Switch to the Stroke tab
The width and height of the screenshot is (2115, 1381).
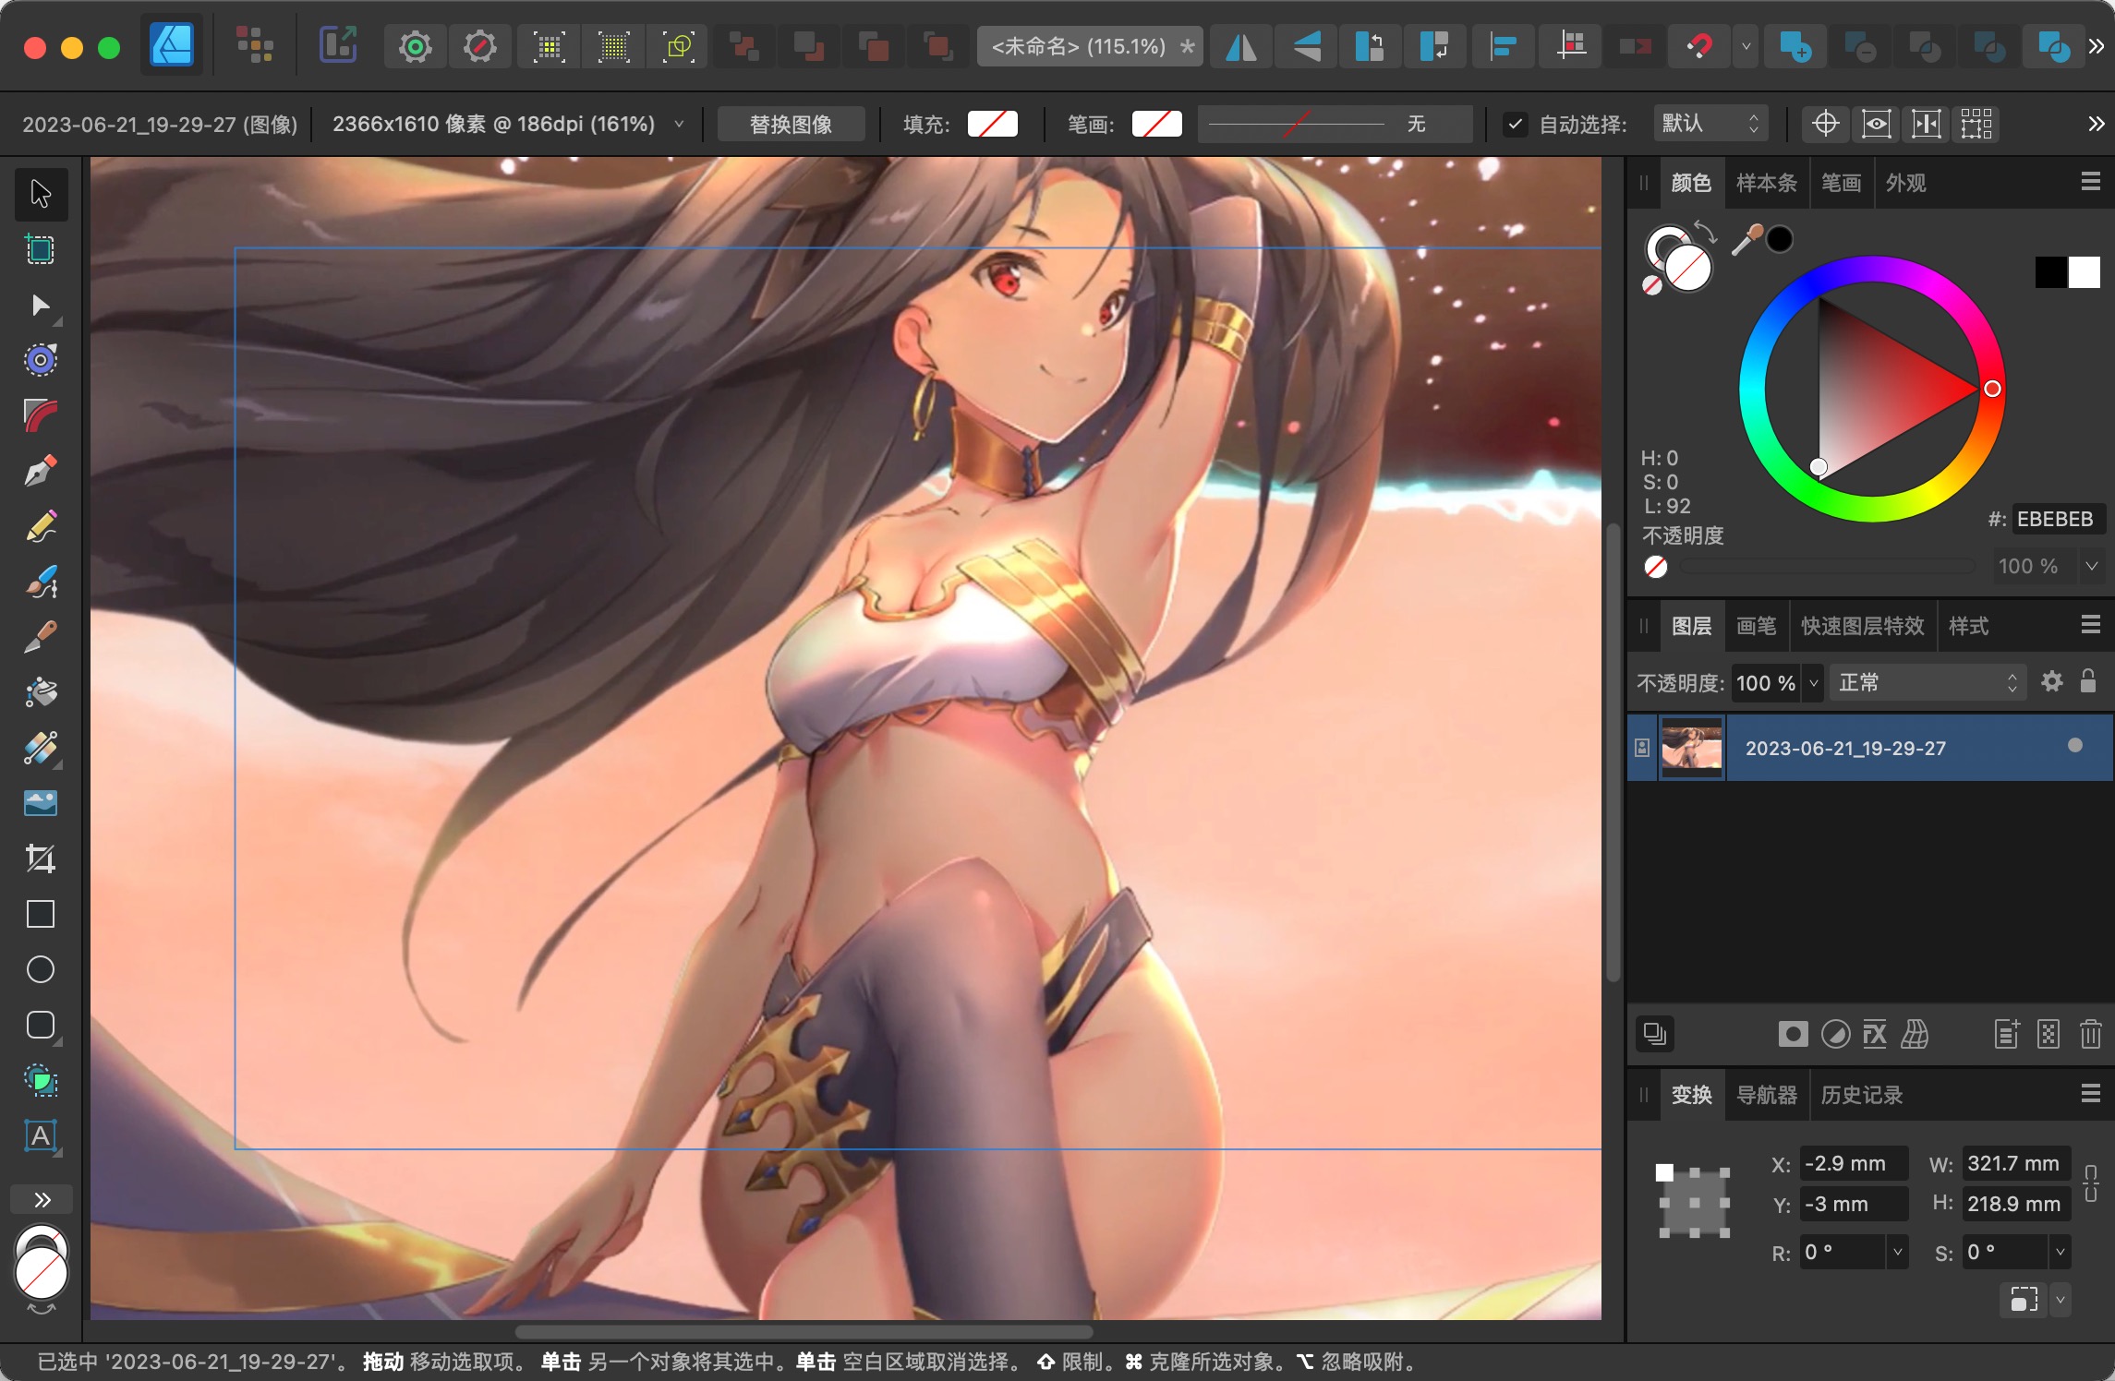click(x=1841, y=183)
